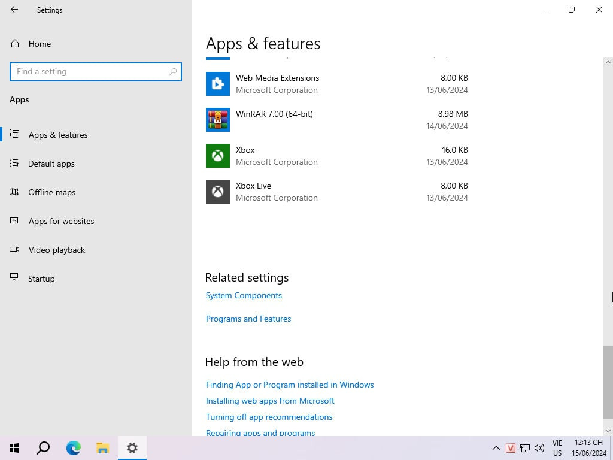Open Startup apps settings
Image resolution: width=613 pixels, height=460 pixels.
coord(41,279)
